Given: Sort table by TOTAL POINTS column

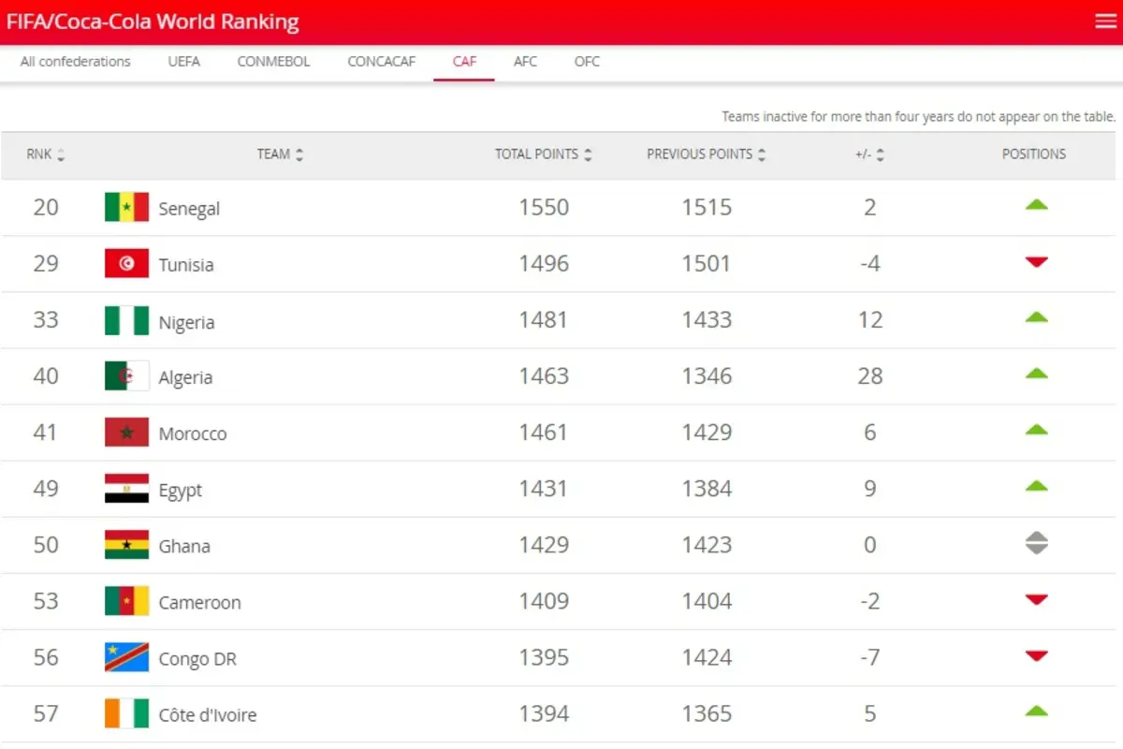Looking at the screenshot, I should [544, 154].
